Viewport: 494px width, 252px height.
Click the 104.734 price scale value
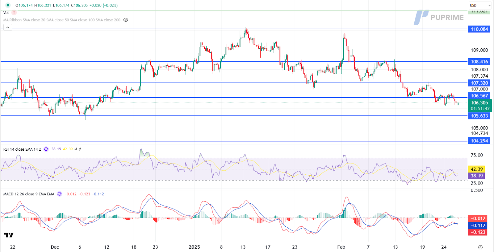(479, 133)
